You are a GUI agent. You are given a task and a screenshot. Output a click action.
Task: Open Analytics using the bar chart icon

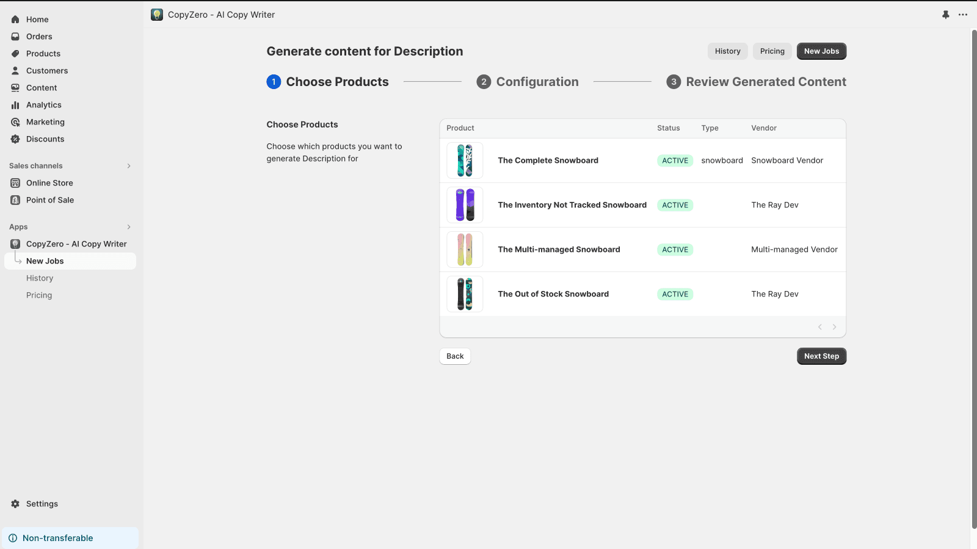tap(15, 105)
